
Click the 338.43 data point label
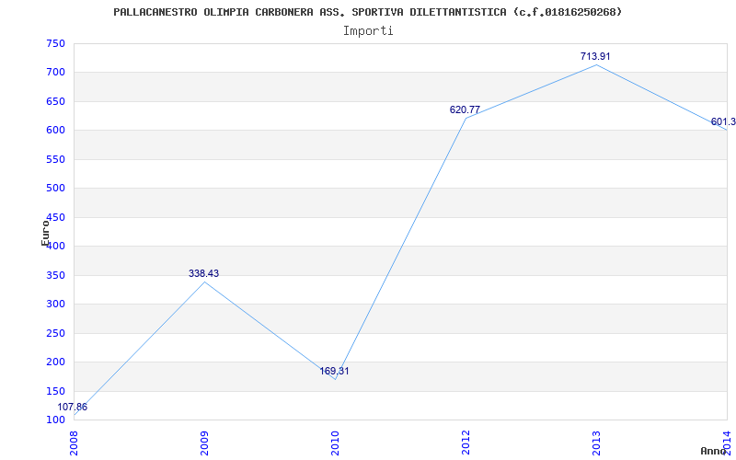(x=203, y=273)
